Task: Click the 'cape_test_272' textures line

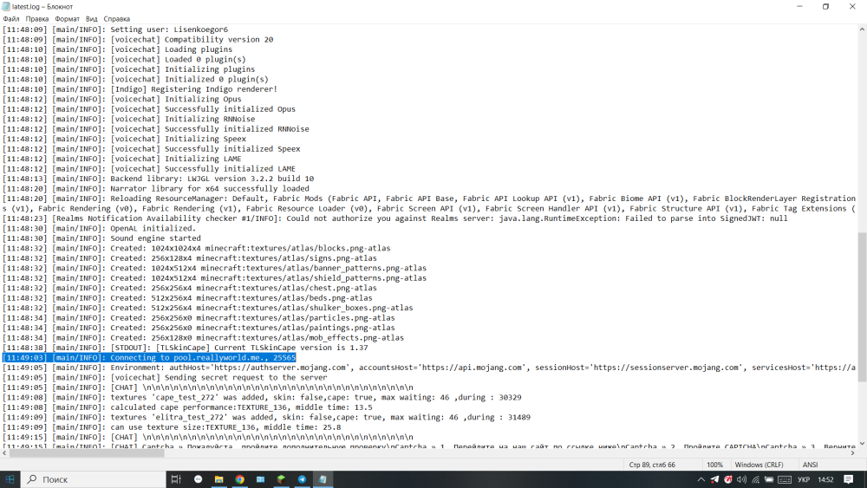Action: [x=262, y=397]
